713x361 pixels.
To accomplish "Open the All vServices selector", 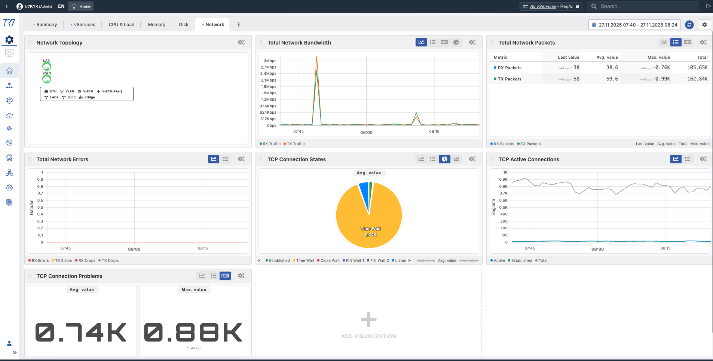I will 551,6.
